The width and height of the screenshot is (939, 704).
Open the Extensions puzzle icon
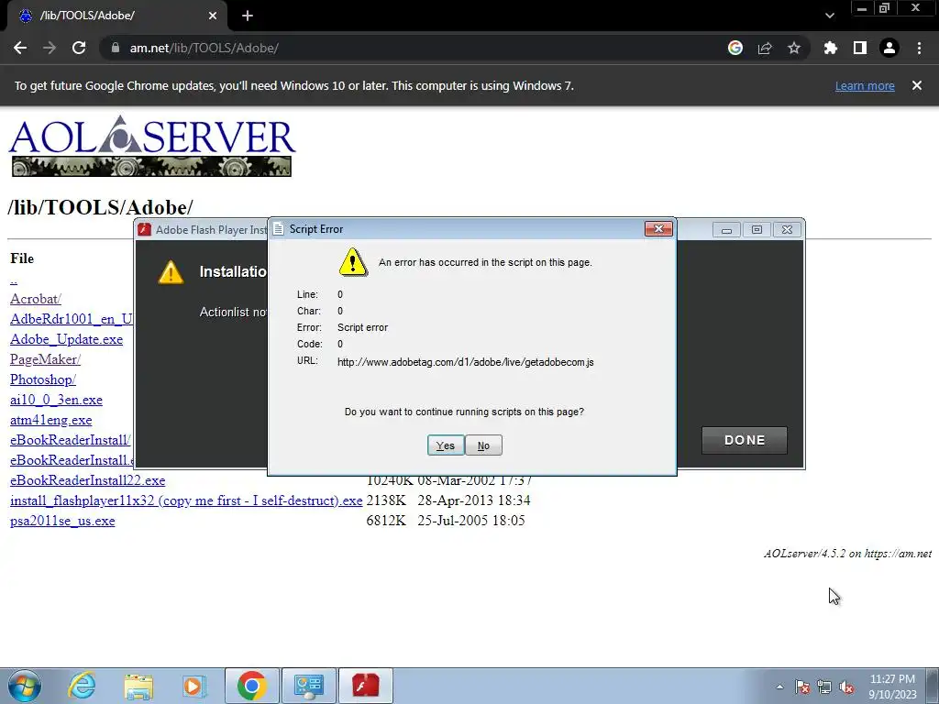(831, 48)
